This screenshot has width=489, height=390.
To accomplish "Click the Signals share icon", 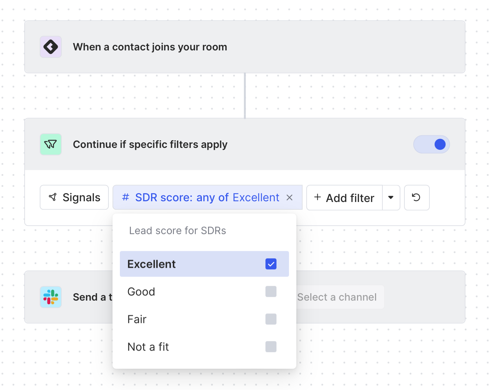I will coord(53,198).
